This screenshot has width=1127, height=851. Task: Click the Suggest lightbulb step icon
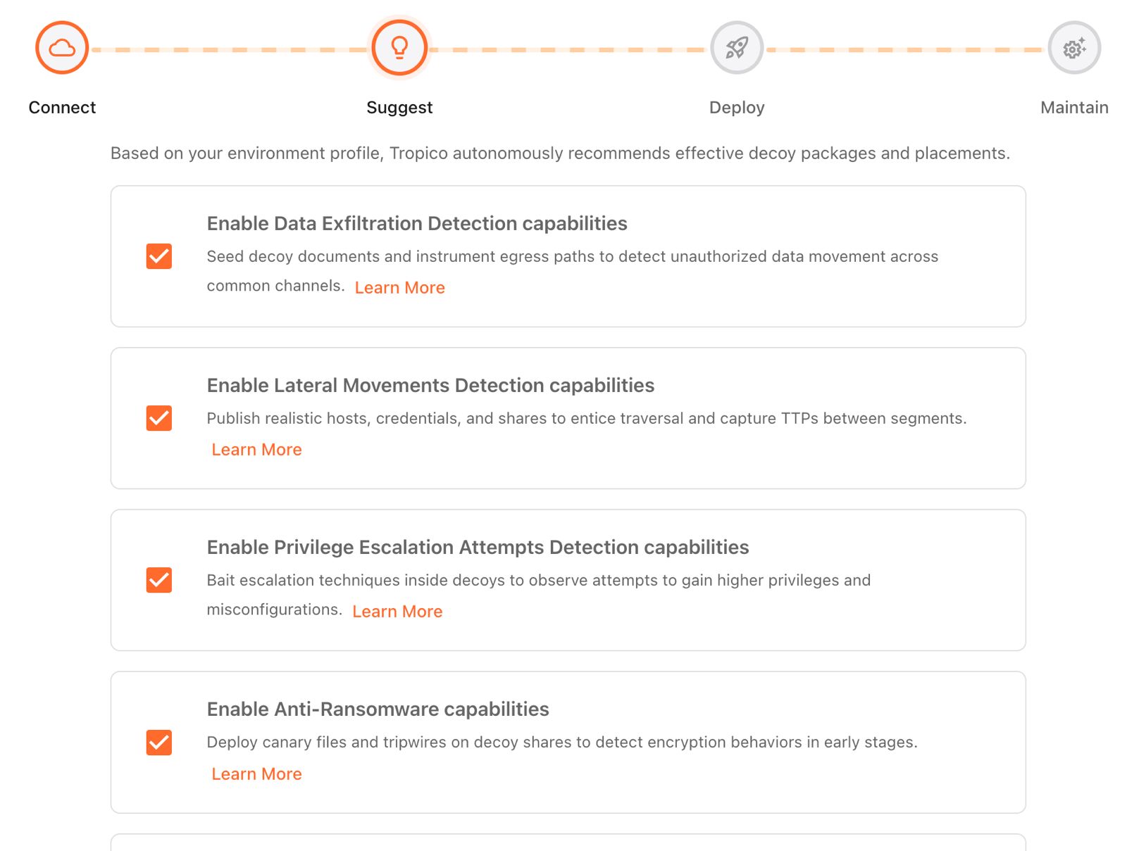coord(399,48)
